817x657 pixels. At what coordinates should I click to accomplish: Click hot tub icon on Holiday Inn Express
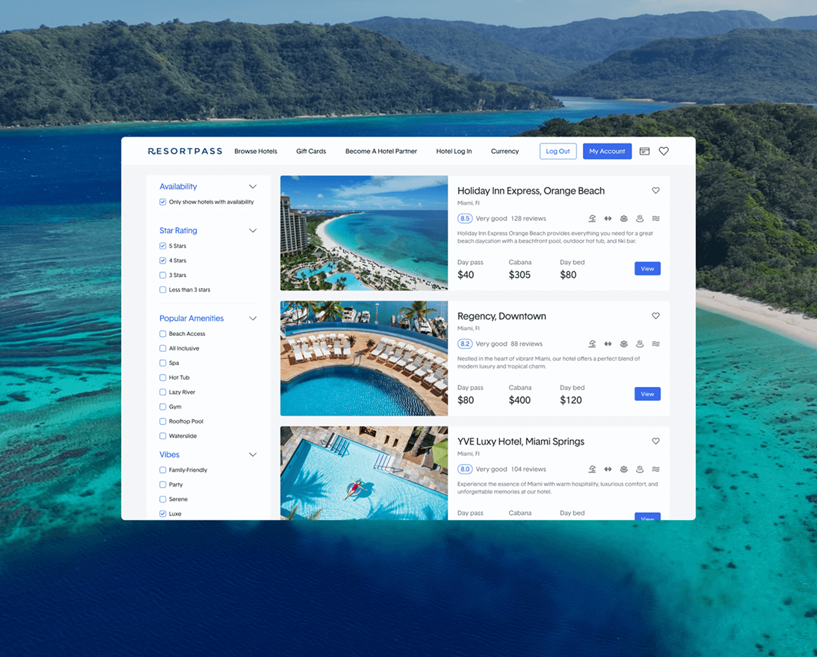click(640, 218)
